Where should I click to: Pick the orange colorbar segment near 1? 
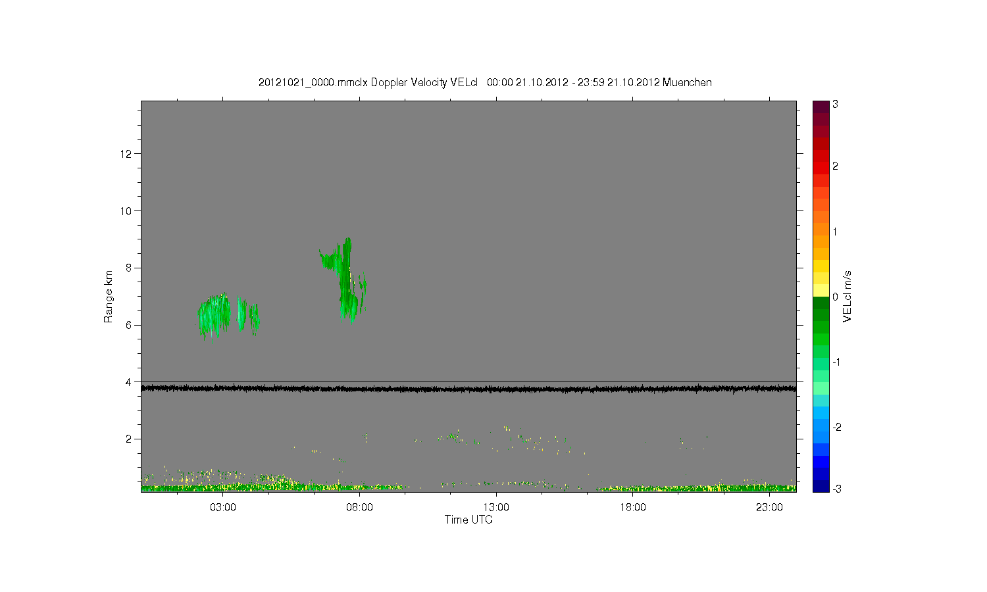[821, 230]
